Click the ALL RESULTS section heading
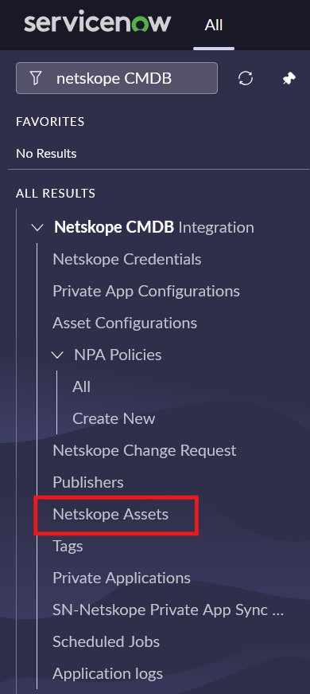This screenshot has height=694, width=310. coord(56,194)
